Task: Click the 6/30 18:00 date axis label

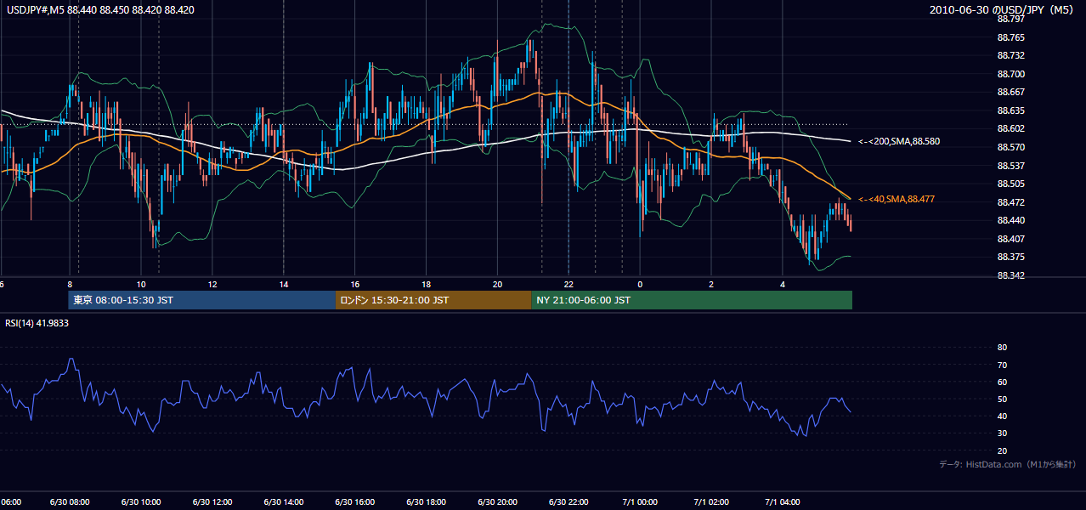Action: click(x=427, y=502)
